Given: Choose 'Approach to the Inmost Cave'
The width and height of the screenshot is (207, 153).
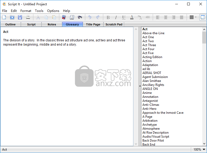Looking at the screenshot, I should point(163,113).
